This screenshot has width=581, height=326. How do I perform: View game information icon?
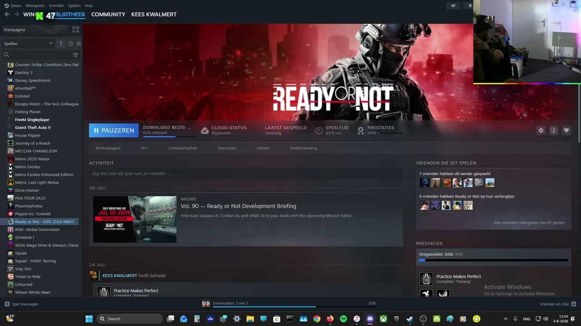(x=554, y=130)
